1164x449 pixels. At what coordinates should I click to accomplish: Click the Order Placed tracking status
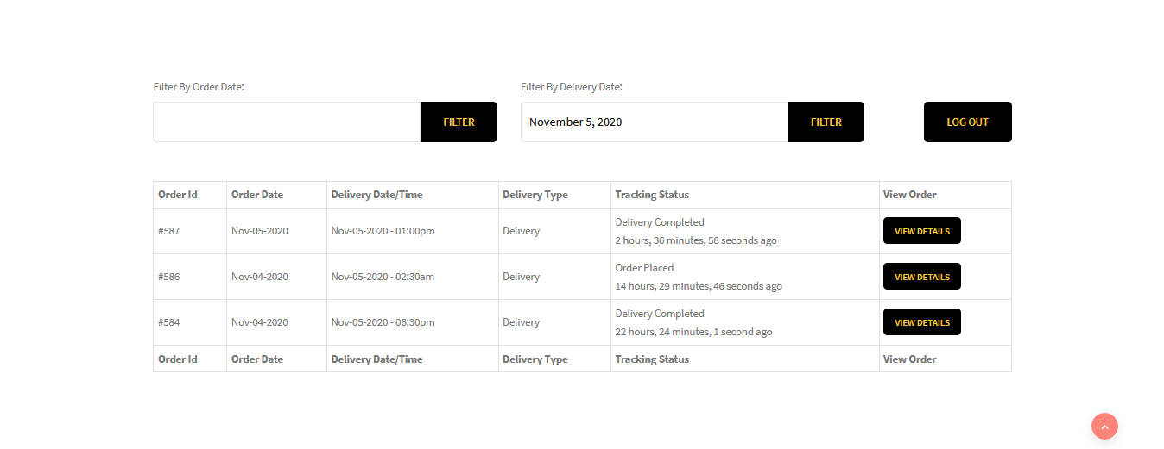coord(644,268)
